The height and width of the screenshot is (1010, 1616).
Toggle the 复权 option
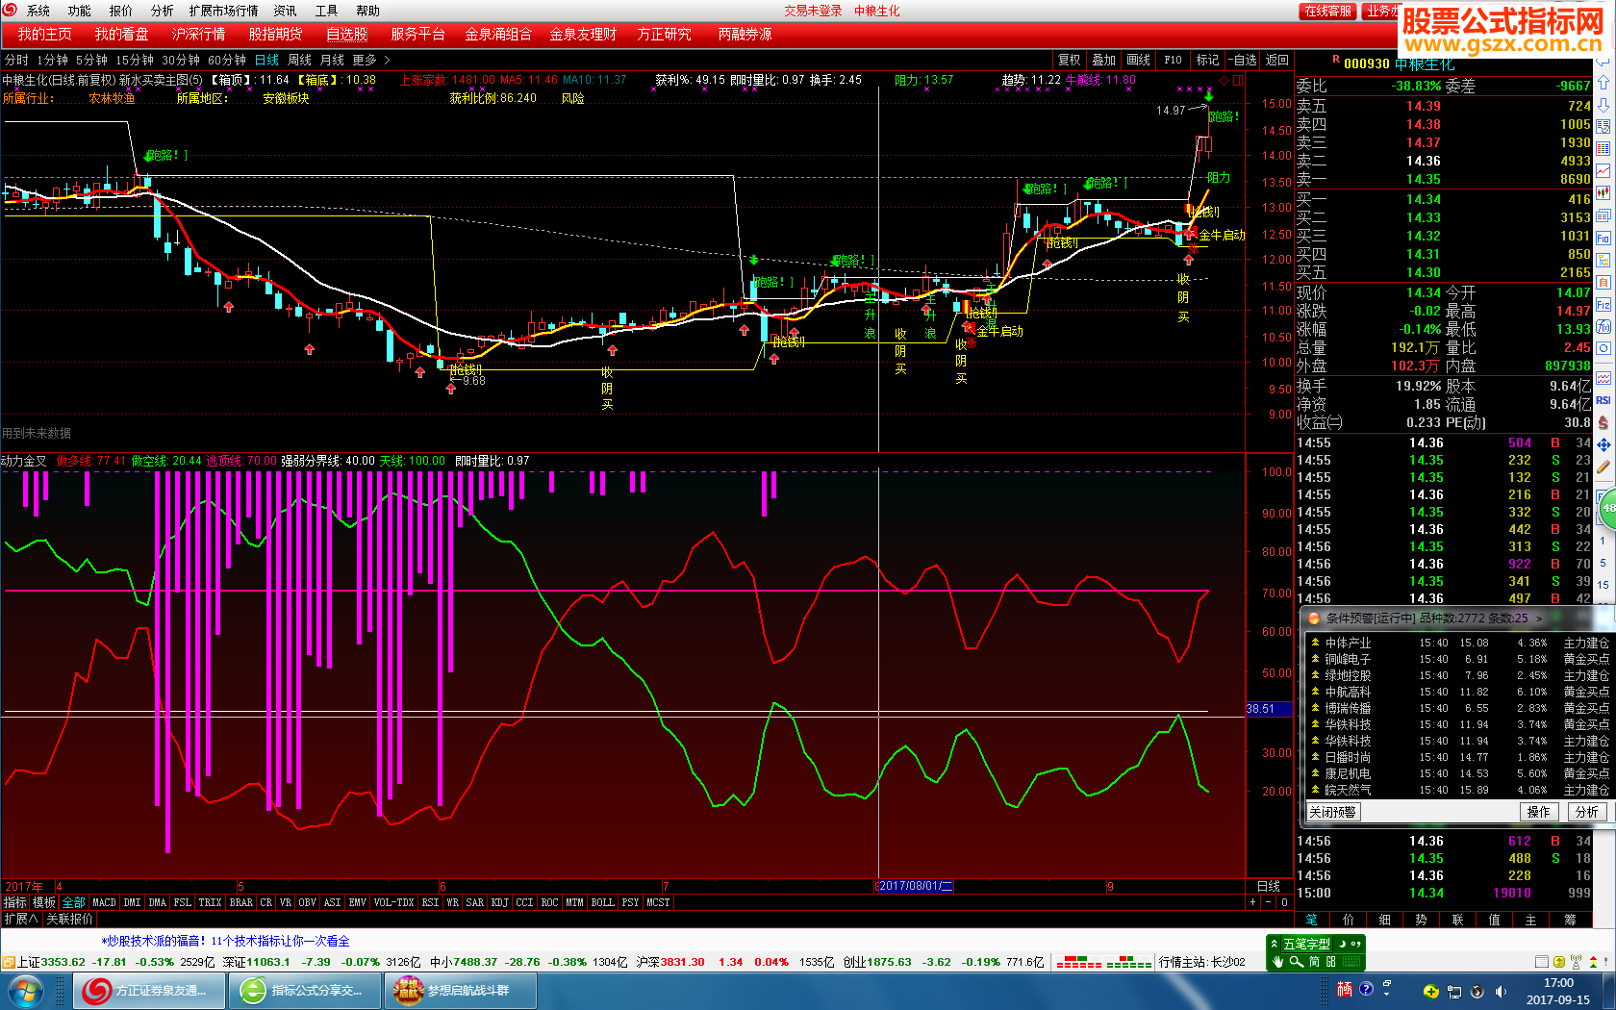click(1069, 60)
